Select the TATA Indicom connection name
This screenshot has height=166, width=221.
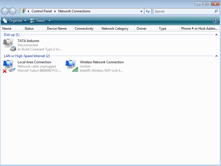[x=28, y=41]
